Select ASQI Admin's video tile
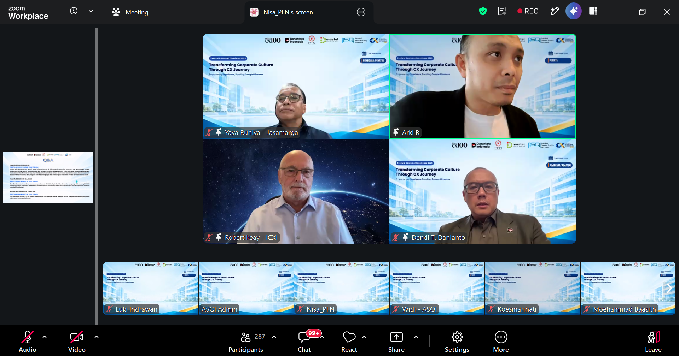679x356 pixels. [x=246, y=288]
